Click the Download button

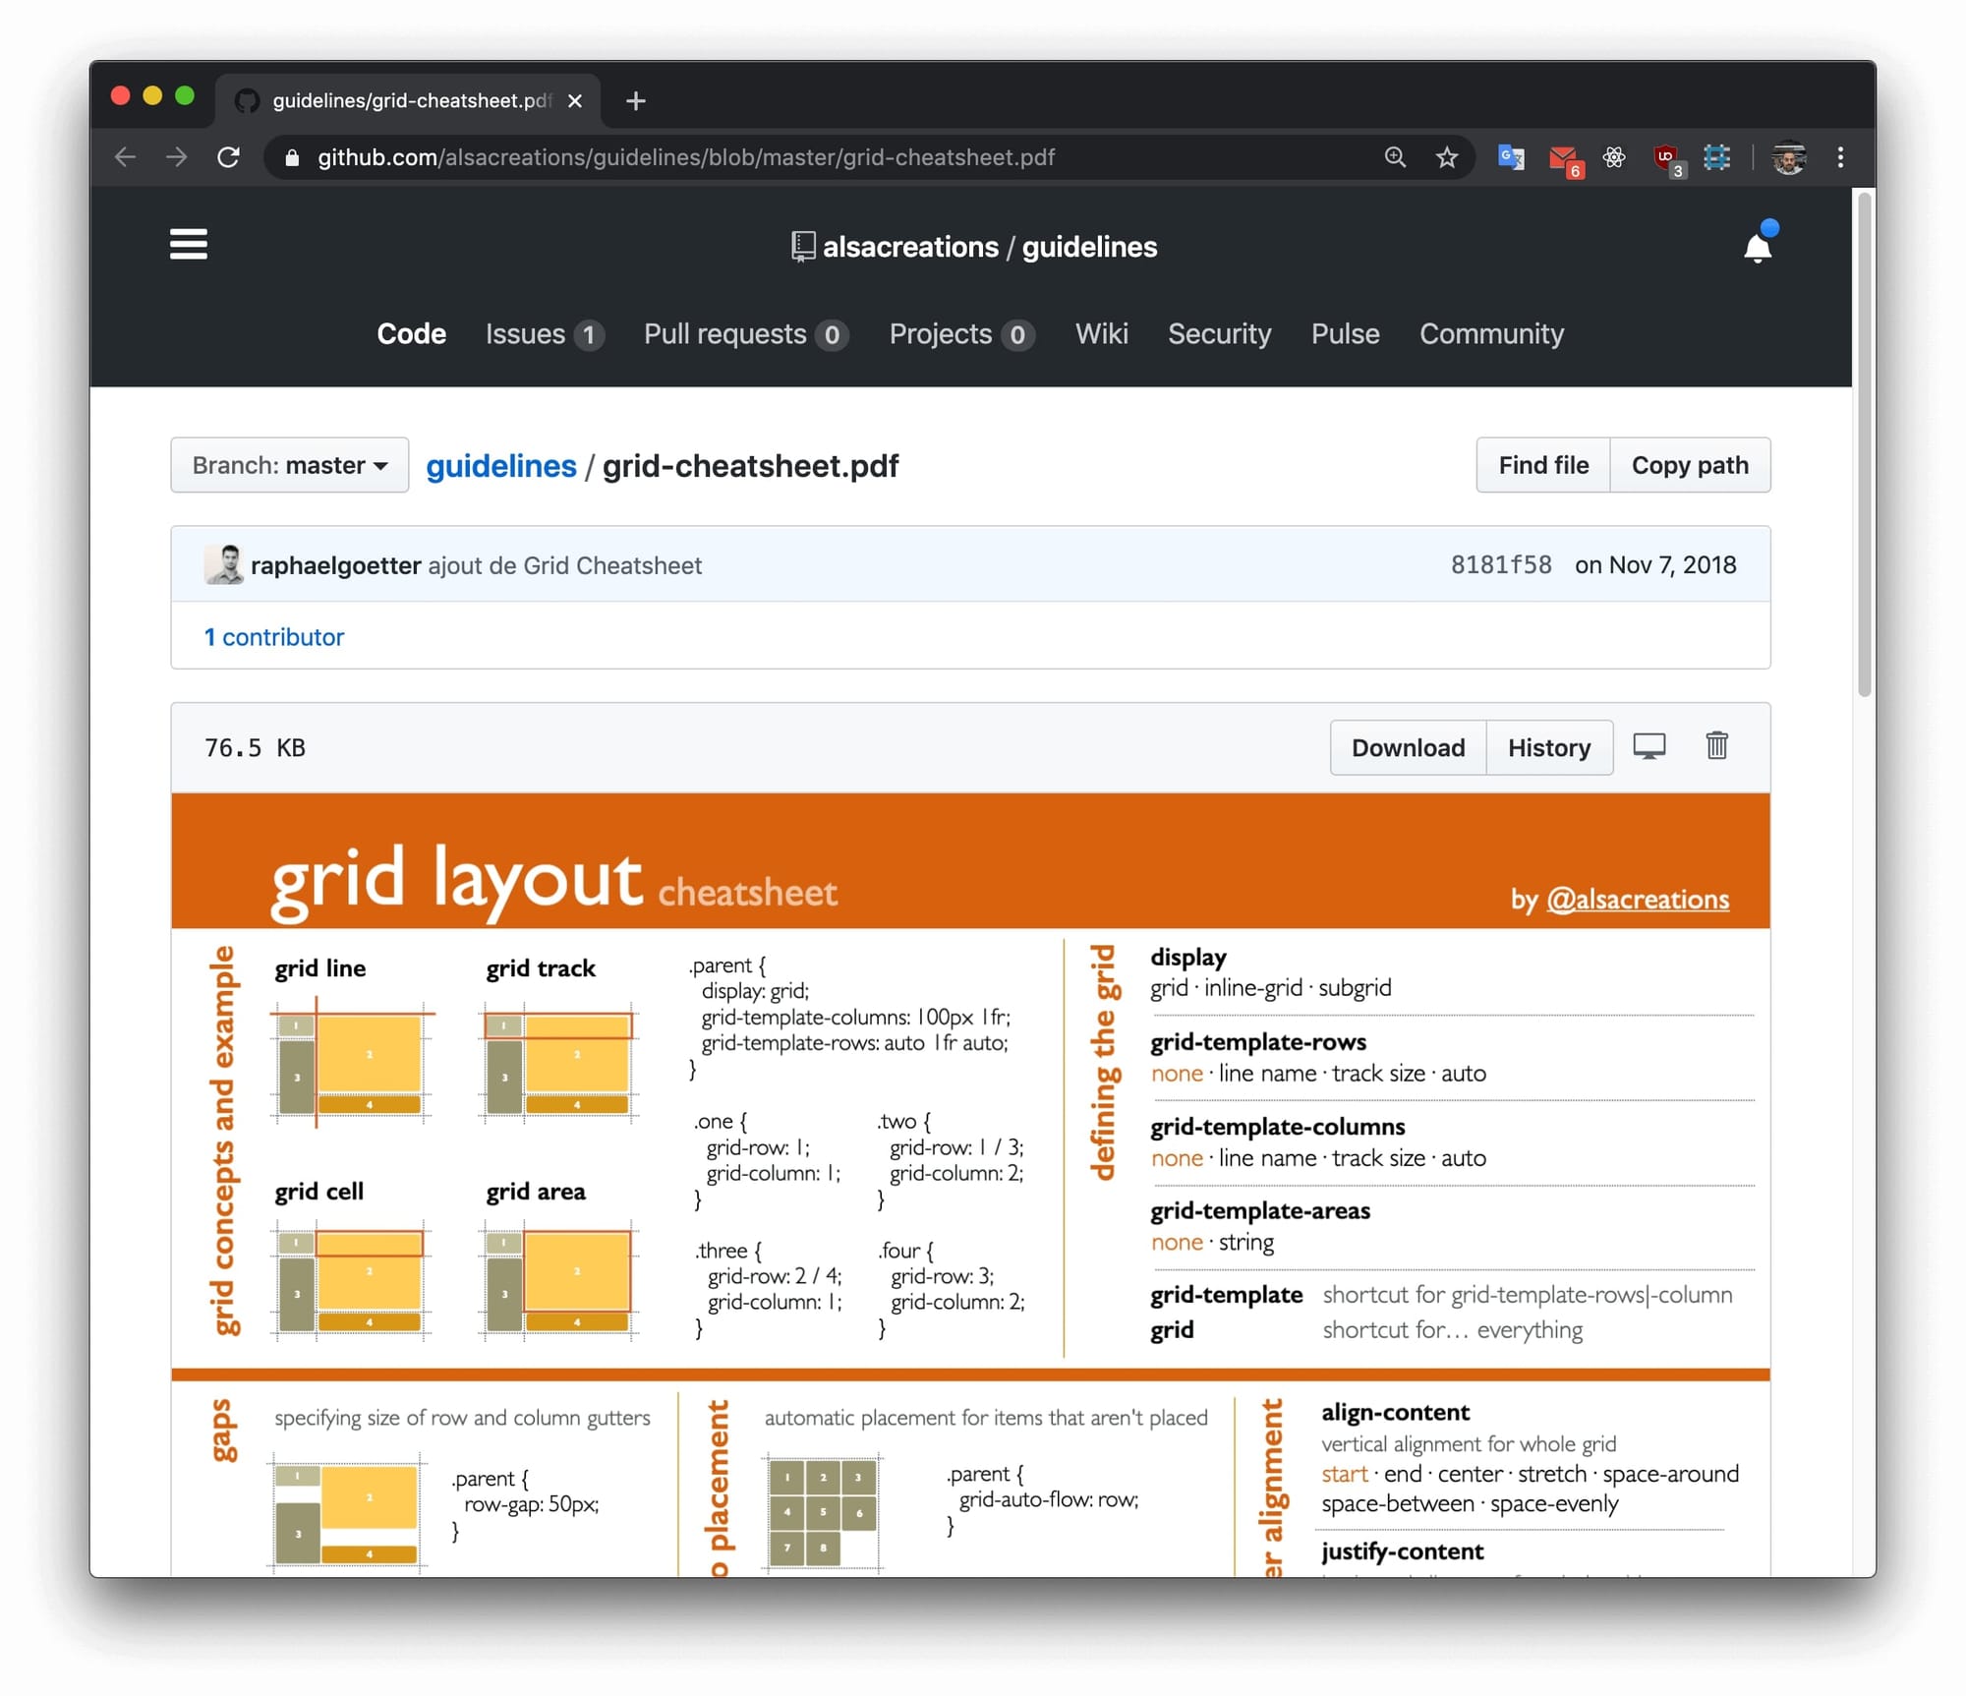(x=1408, y=748)
